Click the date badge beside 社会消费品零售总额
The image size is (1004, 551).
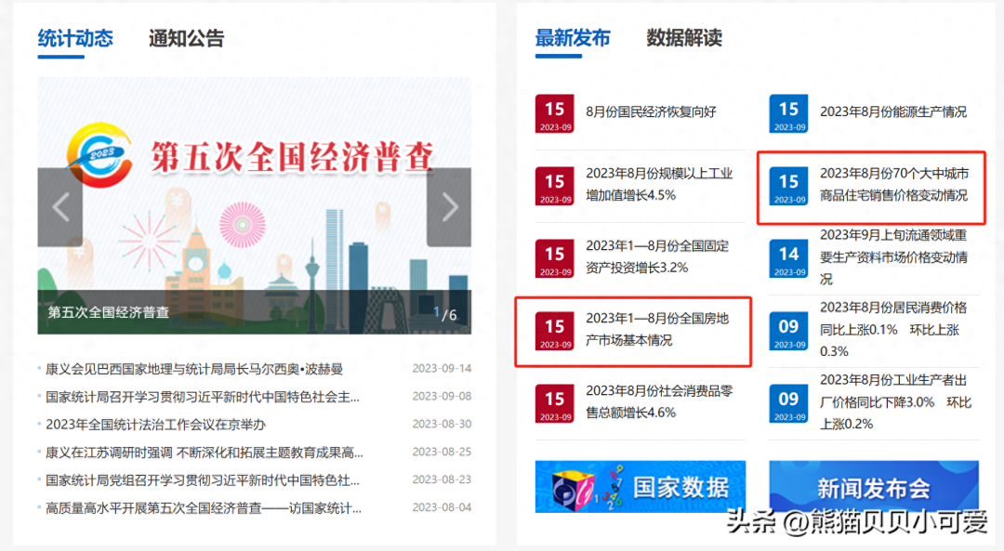pyautogui.click(x=554, y=403)
